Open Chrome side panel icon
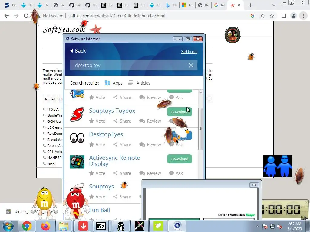Viewport: 310px width, 232px height. [x=284, y=16]
